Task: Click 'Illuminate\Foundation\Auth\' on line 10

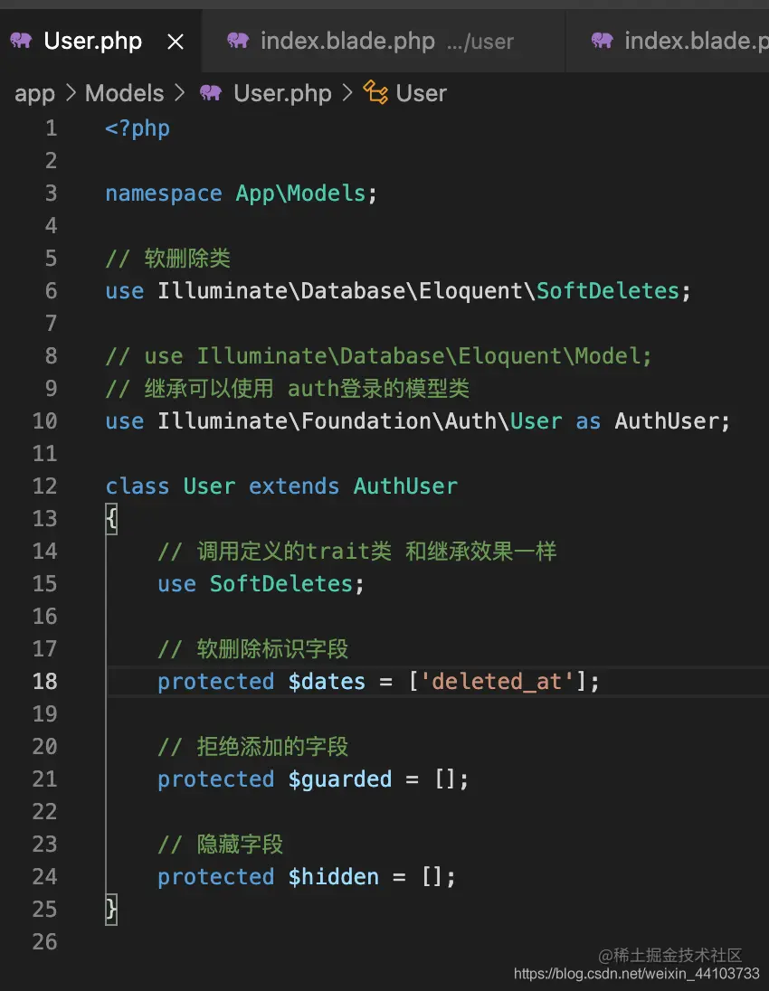Action: [333, 421]
